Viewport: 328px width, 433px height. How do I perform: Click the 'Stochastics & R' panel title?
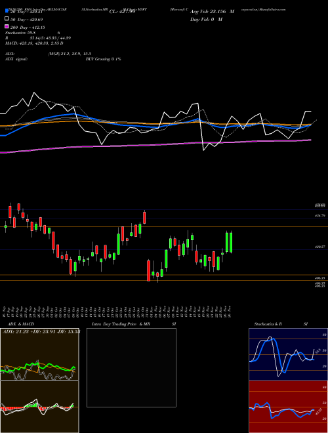268,324
